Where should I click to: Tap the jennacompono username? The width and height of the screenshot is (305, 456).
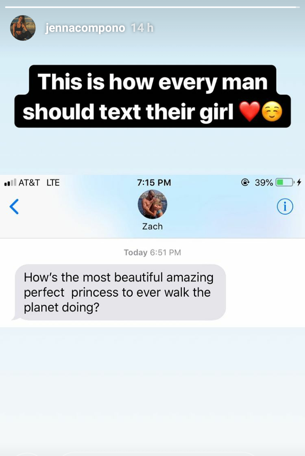85,28
